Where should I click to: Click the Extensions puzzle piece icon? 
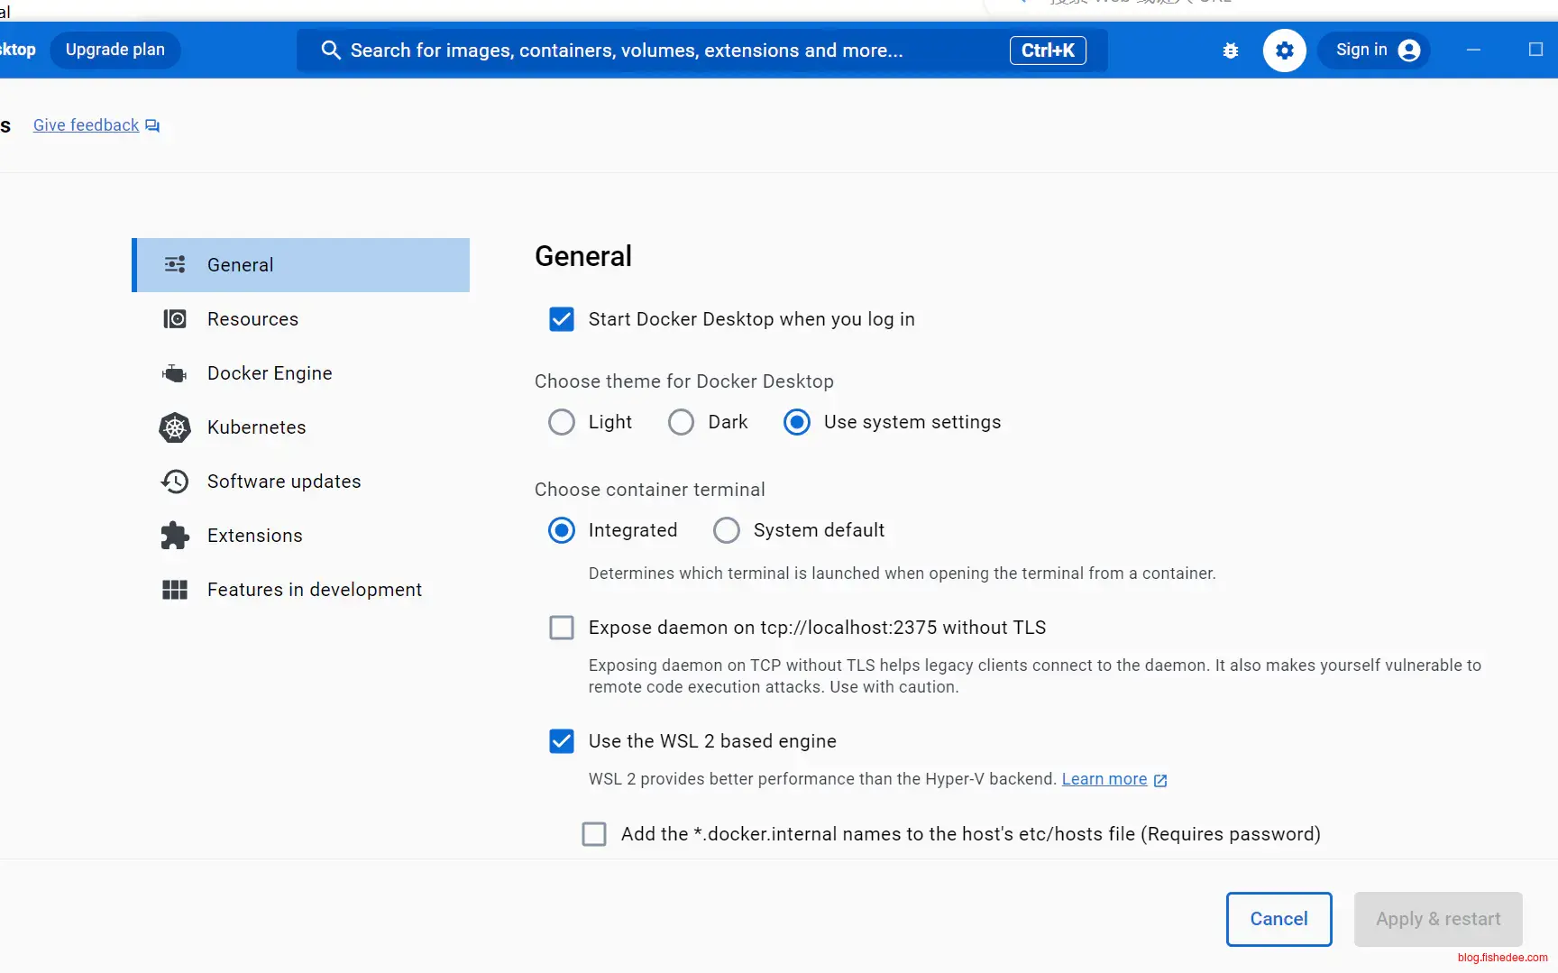click(175, 536)
